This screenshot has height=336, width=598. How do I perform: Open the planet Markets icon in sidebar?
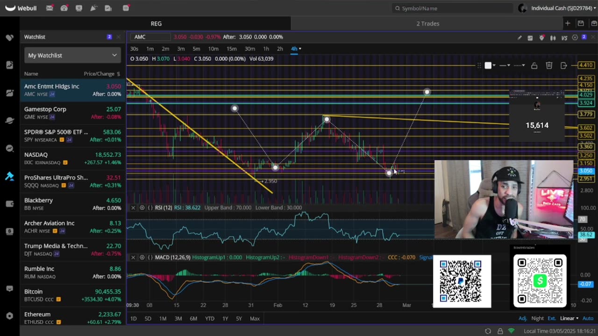(x=9, y=120)
